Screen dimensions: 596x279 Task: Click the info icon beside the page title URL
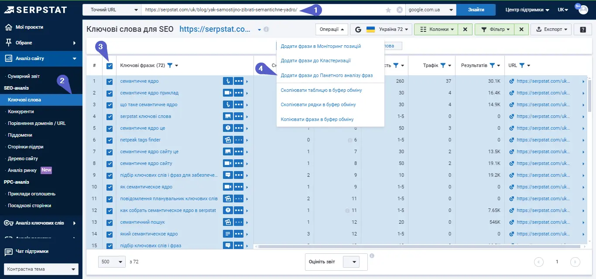tap(266, 30)
